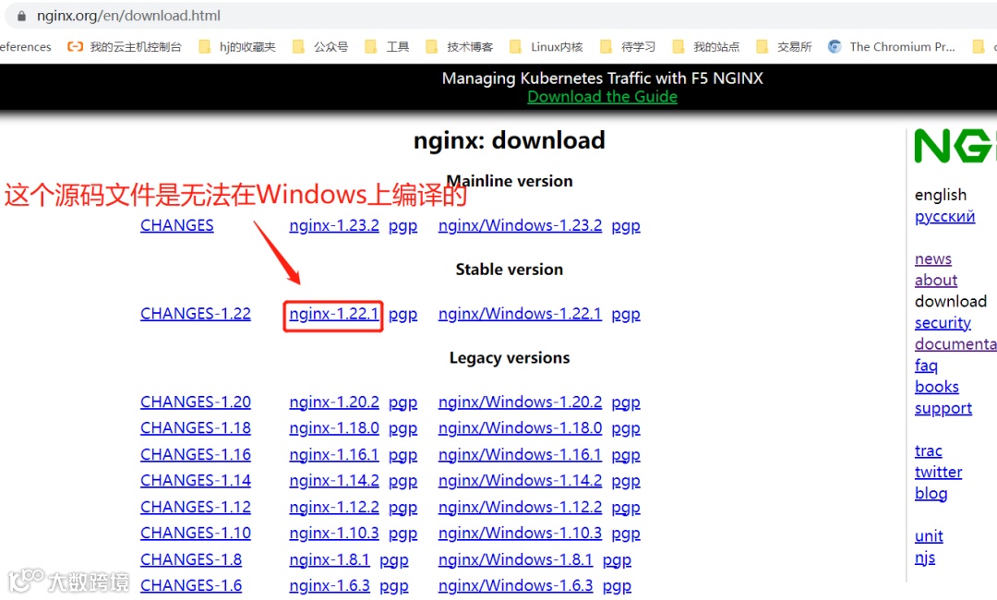
Task: Download nginx/Windows-1.23.2
Action: click(x=520, y=225)
